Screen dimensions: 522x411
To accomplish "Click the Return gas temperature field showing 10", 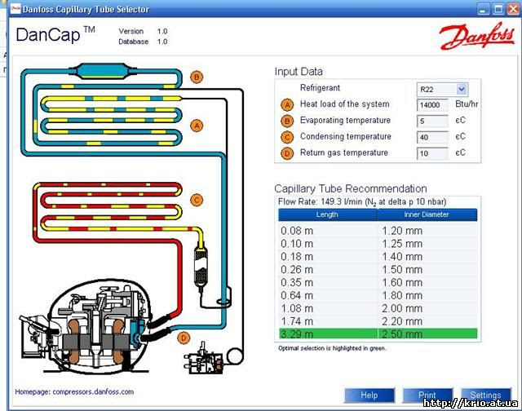I will 432,153.
